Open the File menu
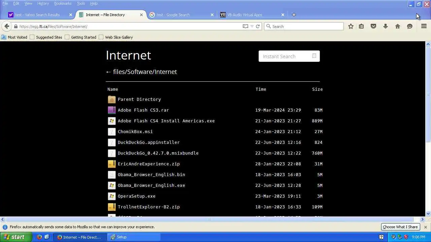The height and width of the screenshot is (242, 431). point(5,3)
